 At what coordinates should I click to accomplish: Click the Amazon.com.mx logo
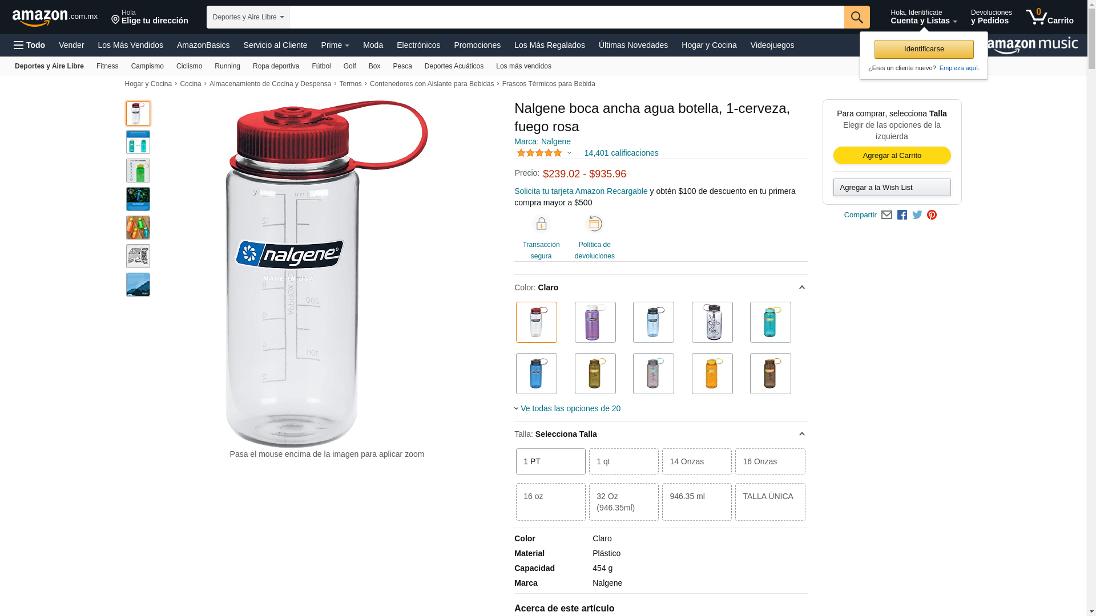[x=55, y=18]
